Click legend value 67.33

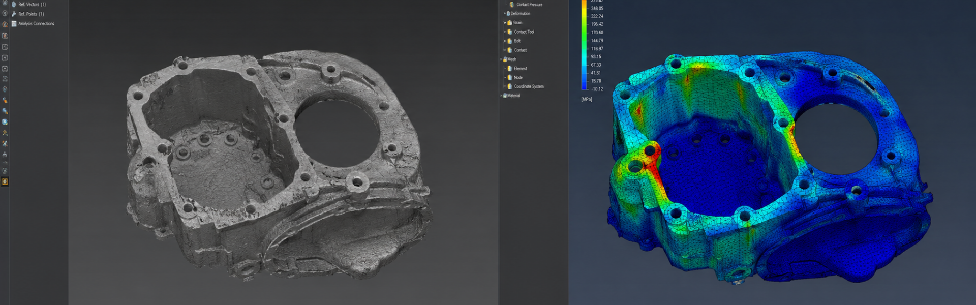tap(596, 65)
